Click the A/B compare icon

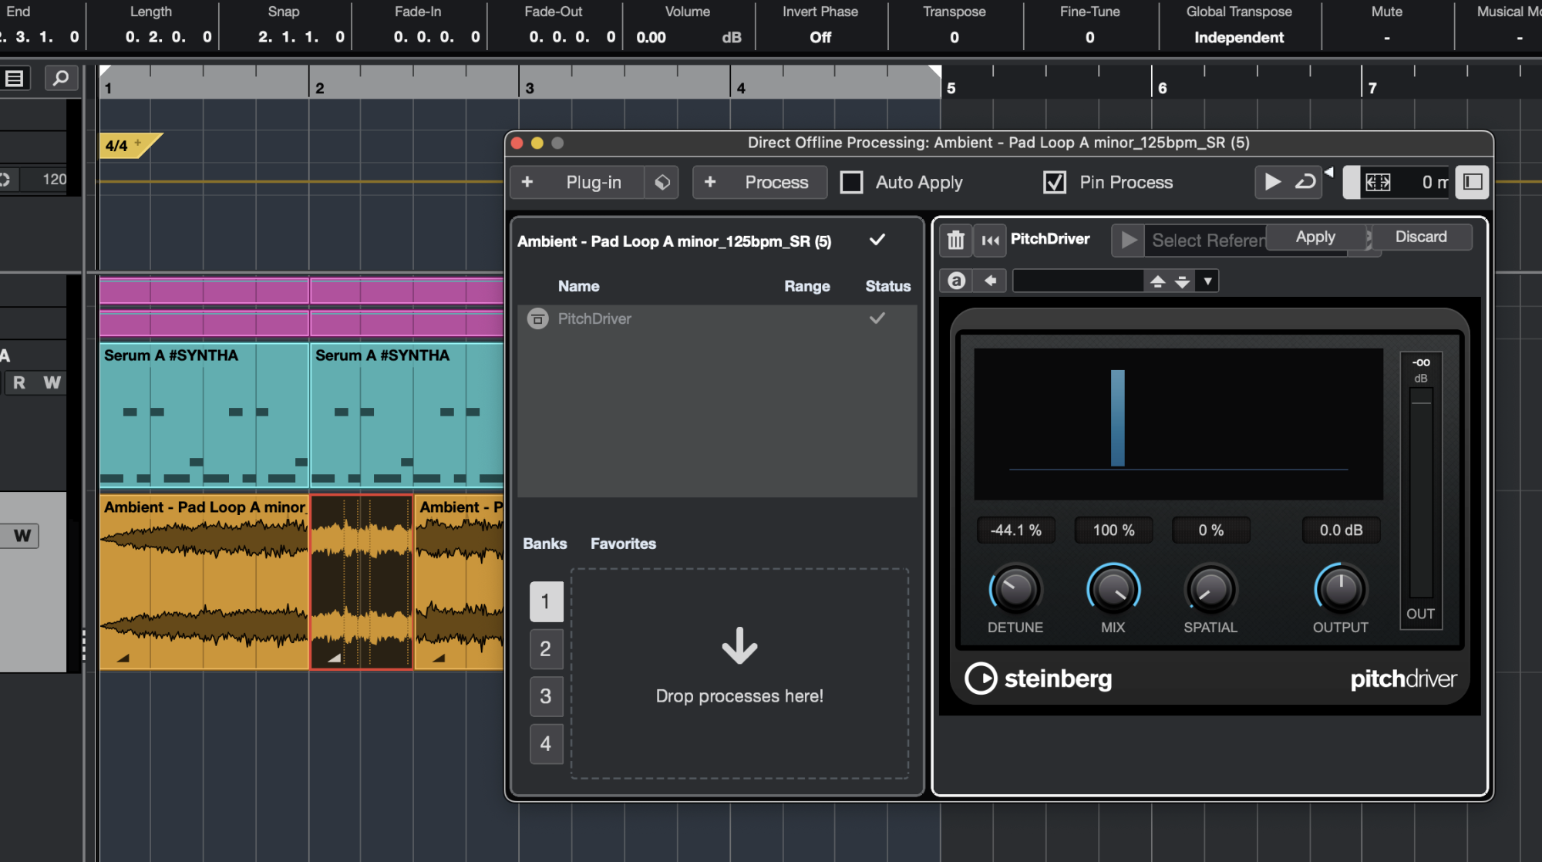point(956,281)
